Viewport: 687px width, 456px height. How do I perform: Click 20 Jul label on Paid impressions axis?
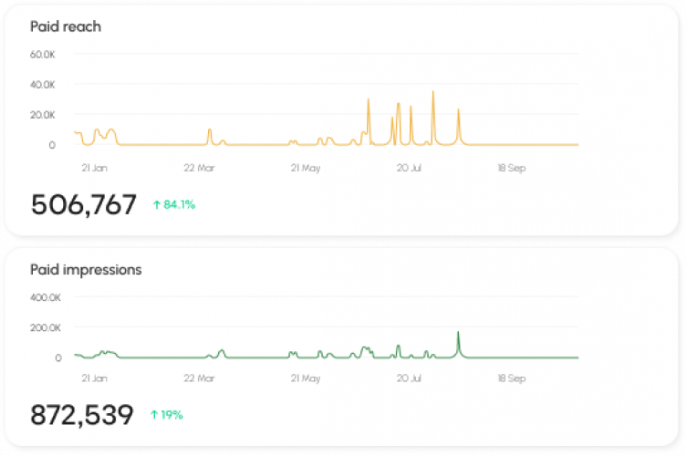(x=410, y=378)
